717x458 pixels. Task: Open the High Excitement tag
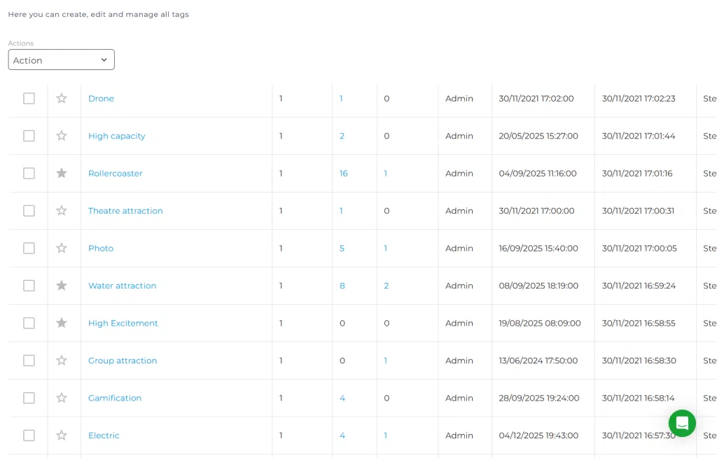tap(123, 323)
